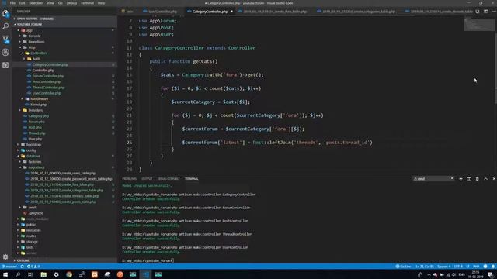Click PHP language mode in status bar
Viewport: 497px width, 279px height.
[x=476, y=267]
